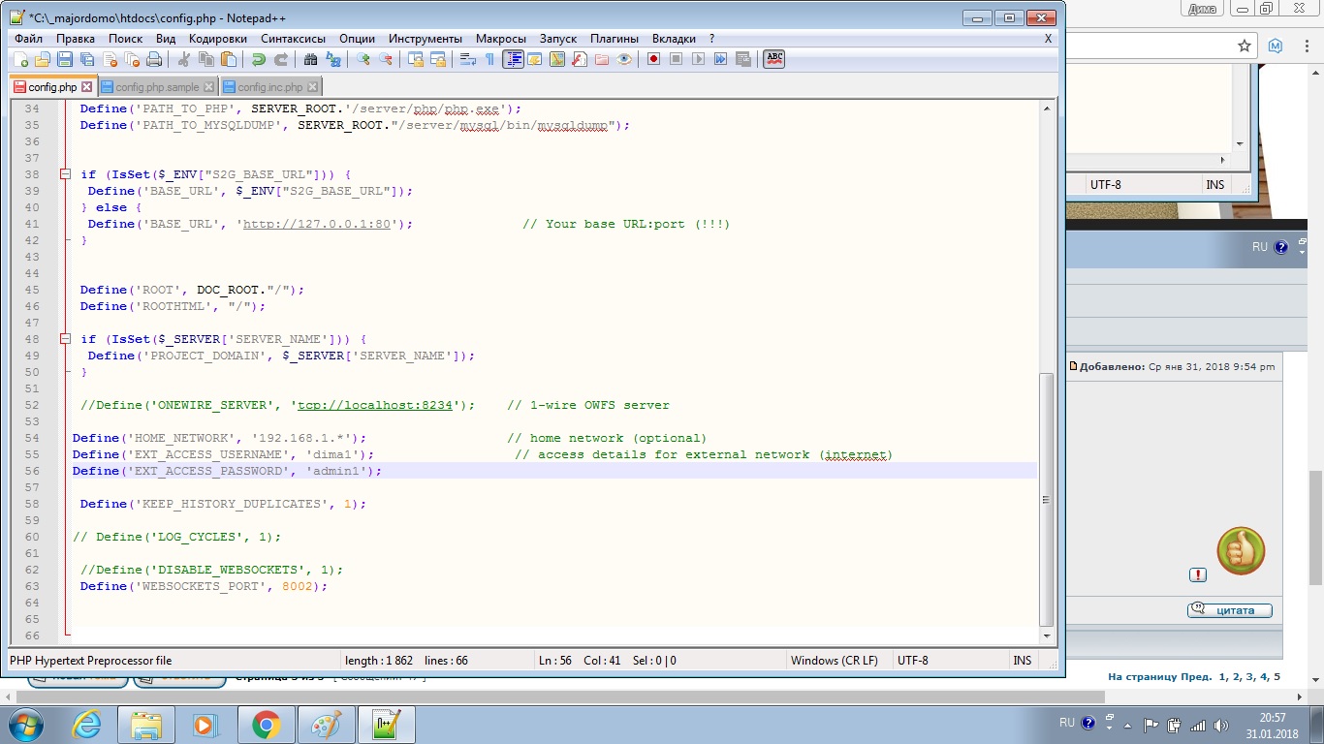Click the Print toolbar icon
Screen dimensions: 1324x744
(x=154, y=59)
